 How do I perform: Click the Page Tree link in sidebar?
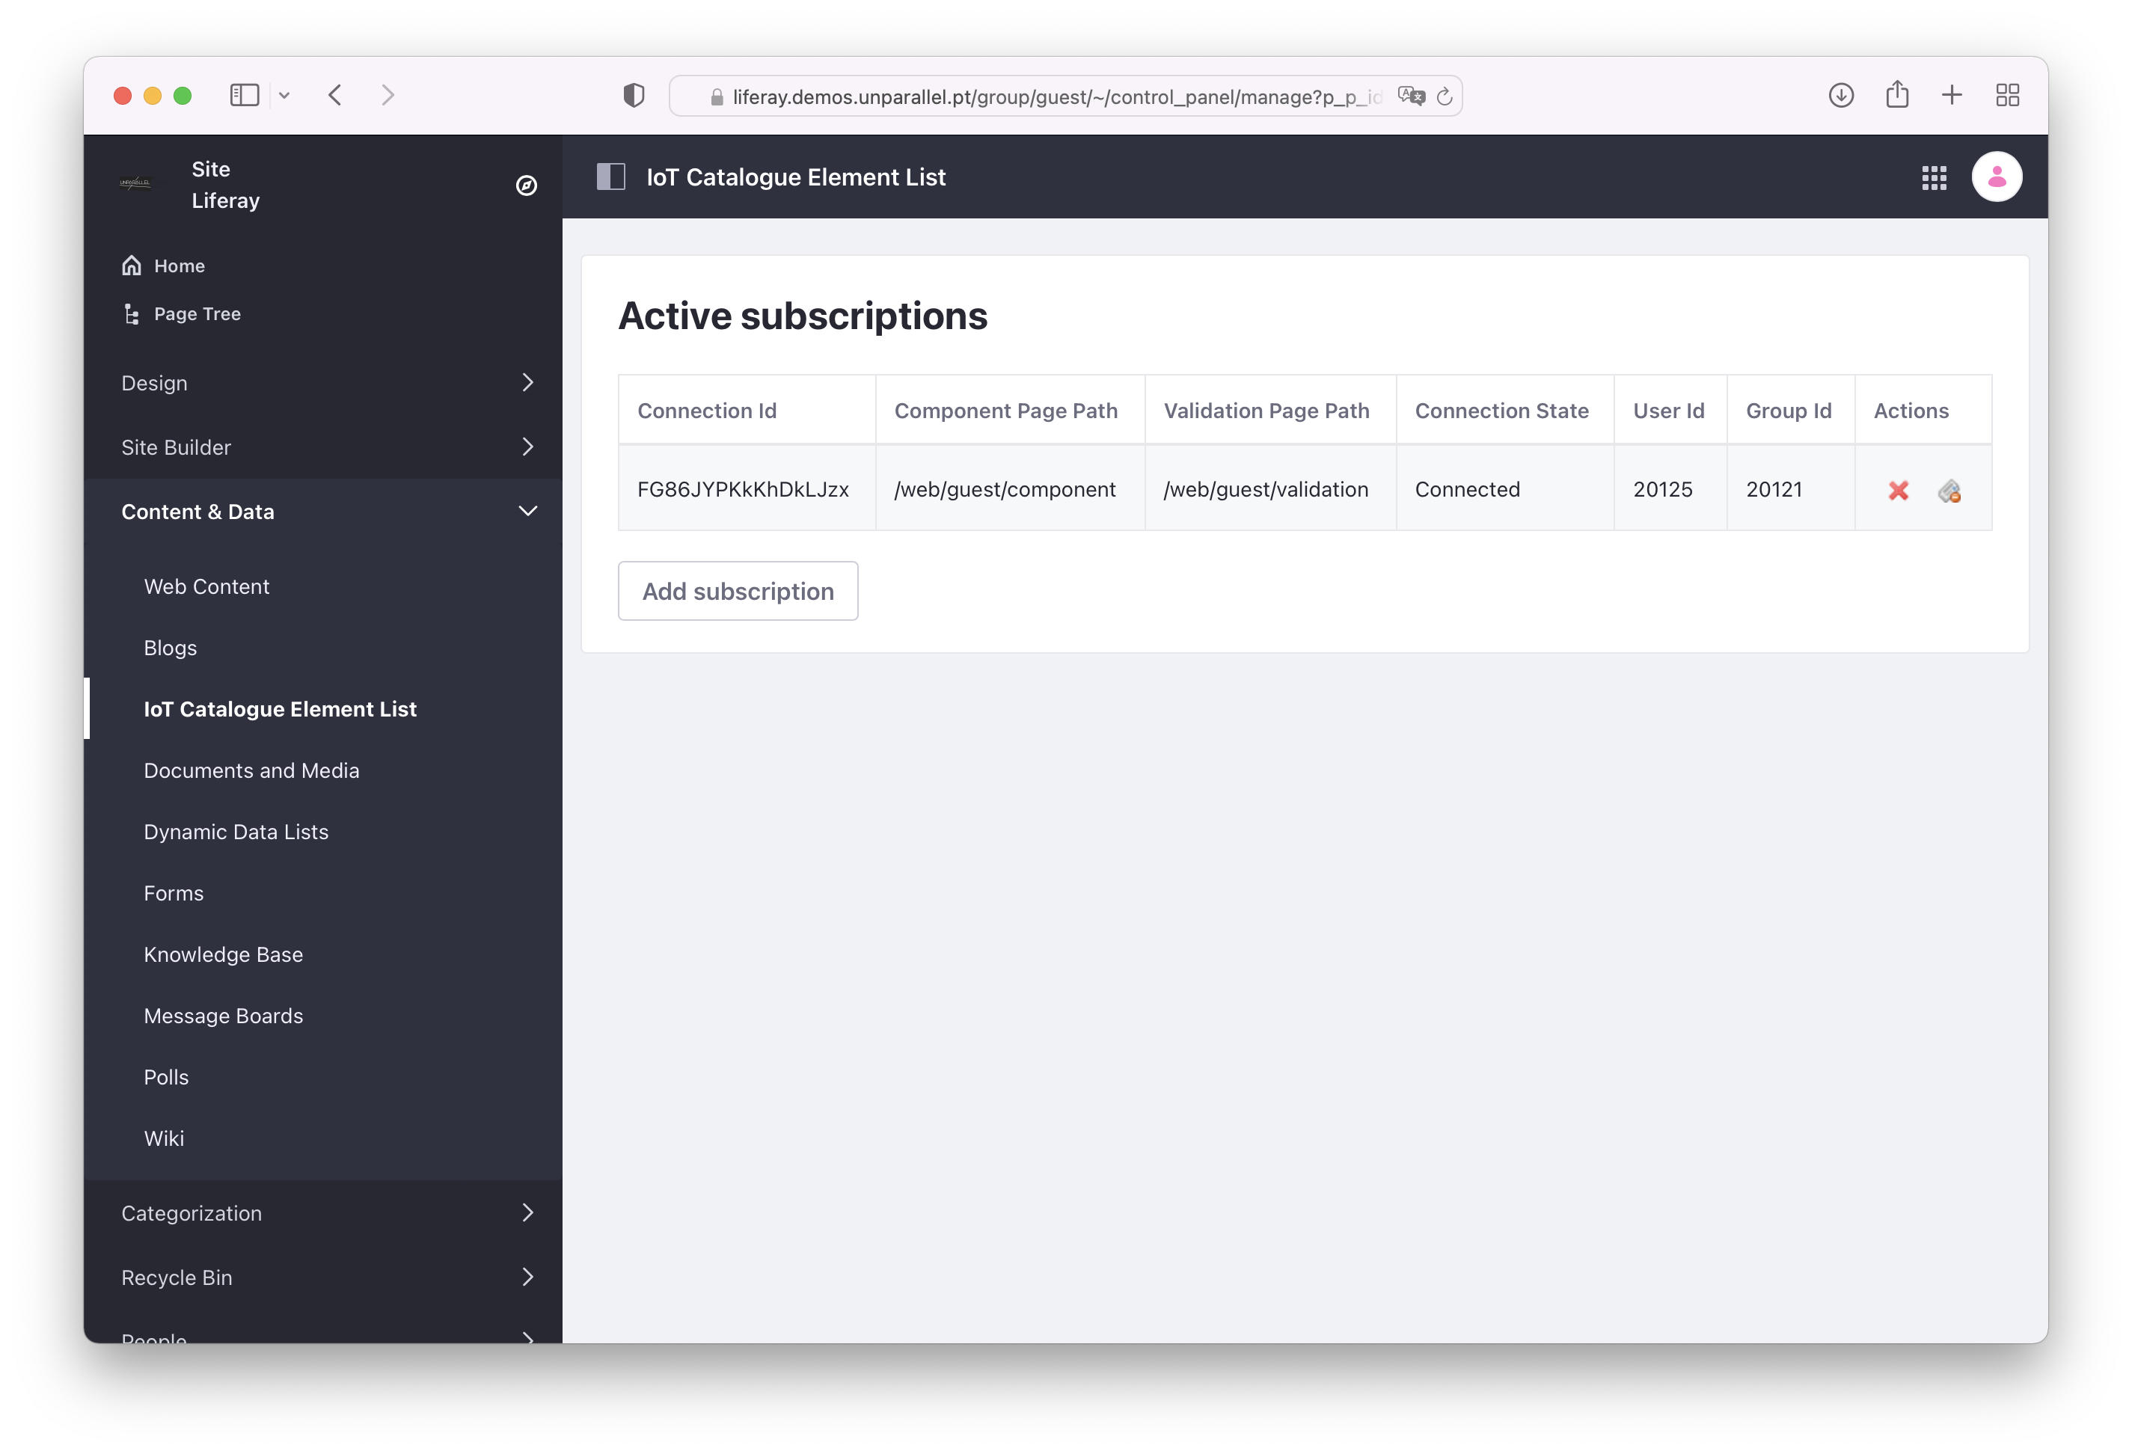click(197, 314)
